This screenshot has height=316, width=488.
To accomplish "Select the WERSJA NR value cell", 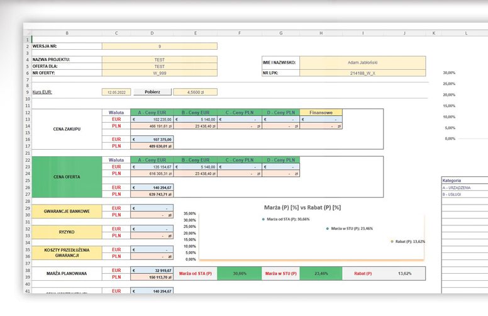I will point(159,46).
